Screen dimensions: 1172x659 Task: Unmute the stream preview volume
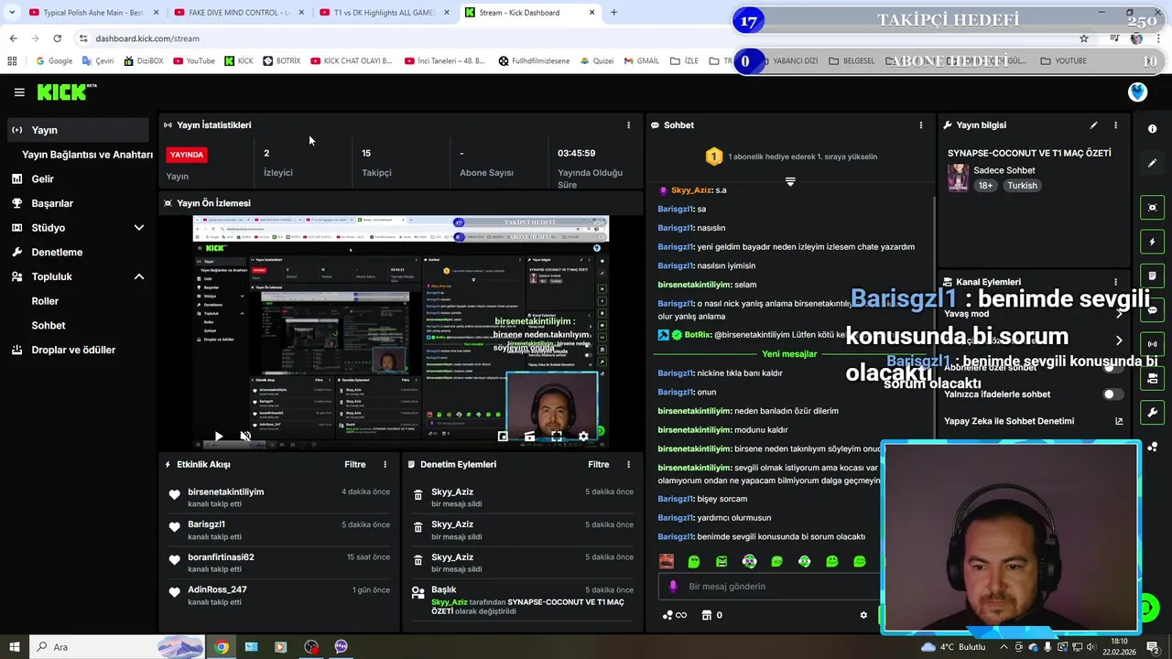click(x=245, y=437)
